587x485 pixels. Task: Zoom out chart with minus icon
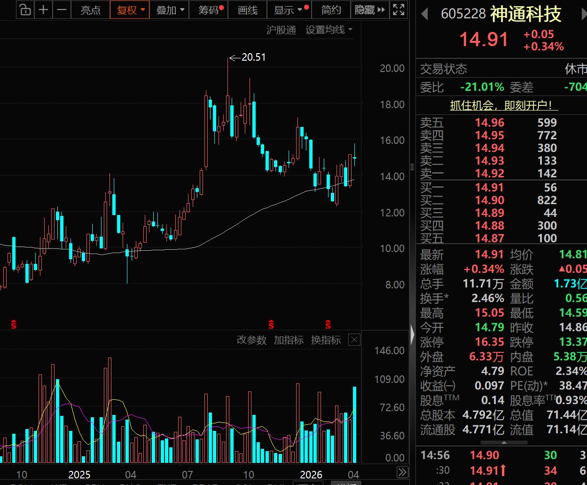[x=61, y=9]
